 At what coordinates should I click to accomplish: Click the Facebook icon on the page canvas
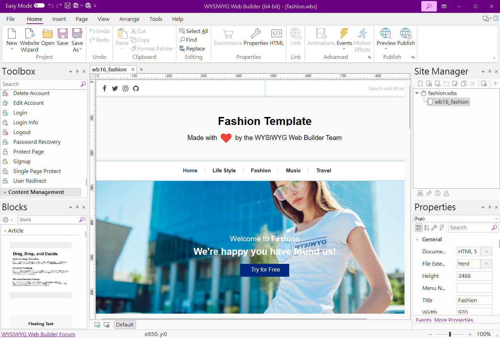[105, 88]
